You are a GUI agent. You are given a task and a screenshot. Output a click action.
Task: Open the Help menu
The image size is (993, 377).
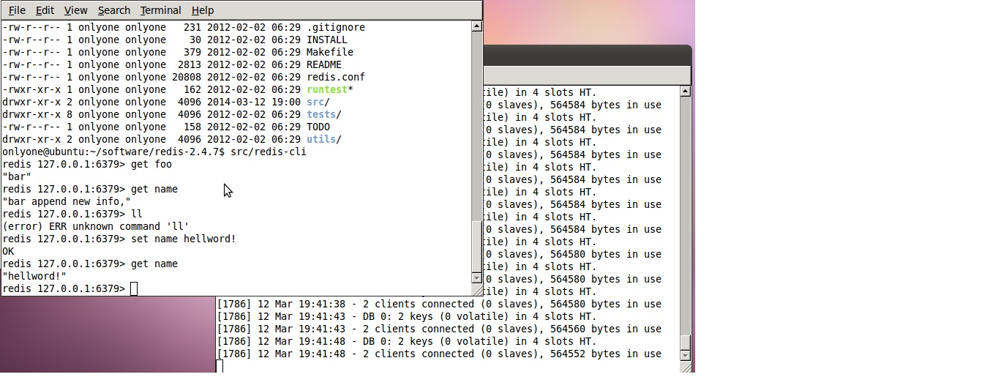tap(202, 10)
